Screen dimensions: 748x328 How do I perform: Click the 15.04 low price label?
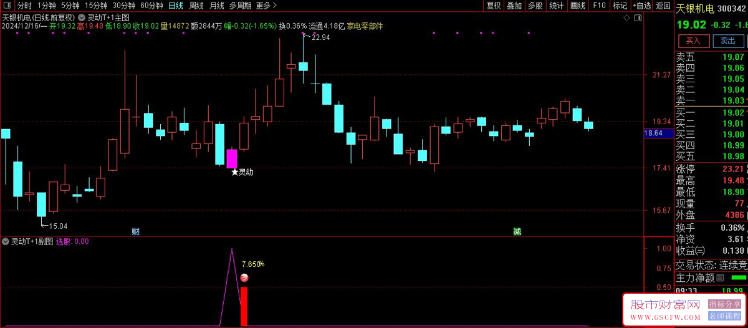click(58, 226)
